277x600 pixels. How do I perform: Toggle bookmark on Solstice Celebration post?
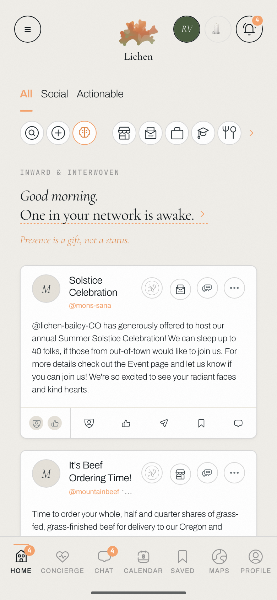(x=201, y=423)
